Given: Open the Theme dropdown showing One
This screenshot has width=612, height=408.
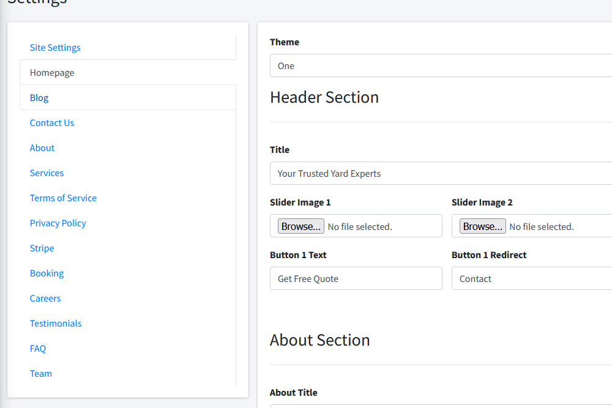Looking at the screenshot, I should click(x=441, y=66).
